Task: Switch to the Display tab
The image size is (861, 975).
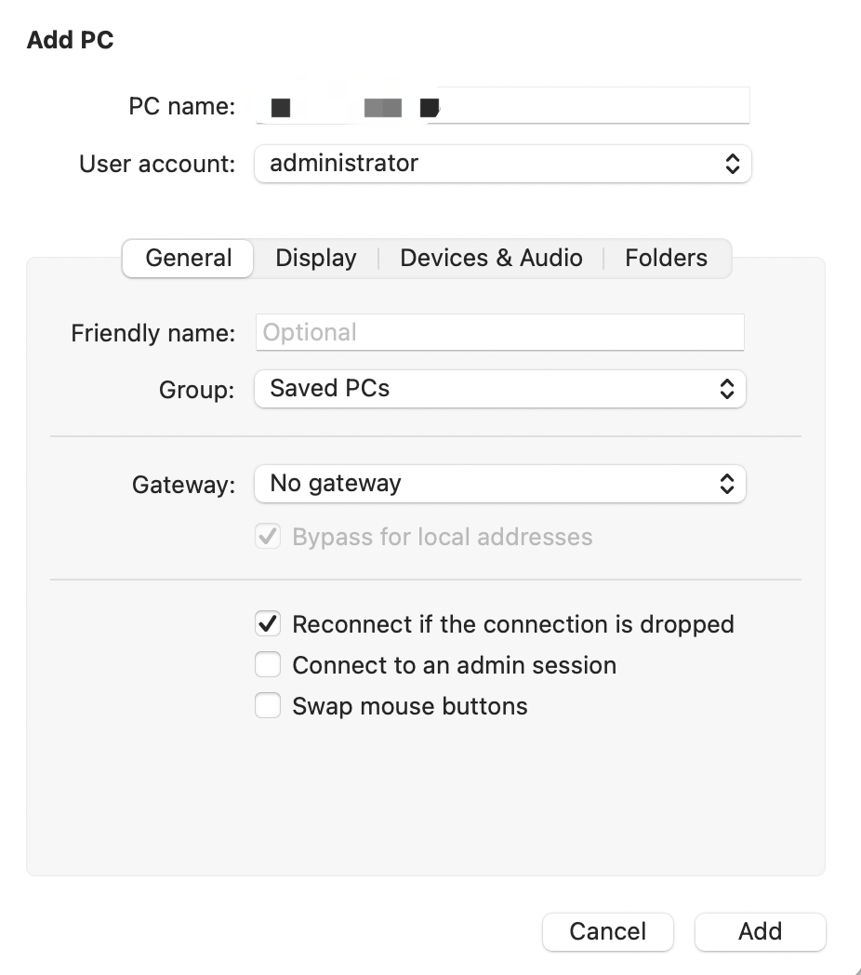Action: [316, 259]
